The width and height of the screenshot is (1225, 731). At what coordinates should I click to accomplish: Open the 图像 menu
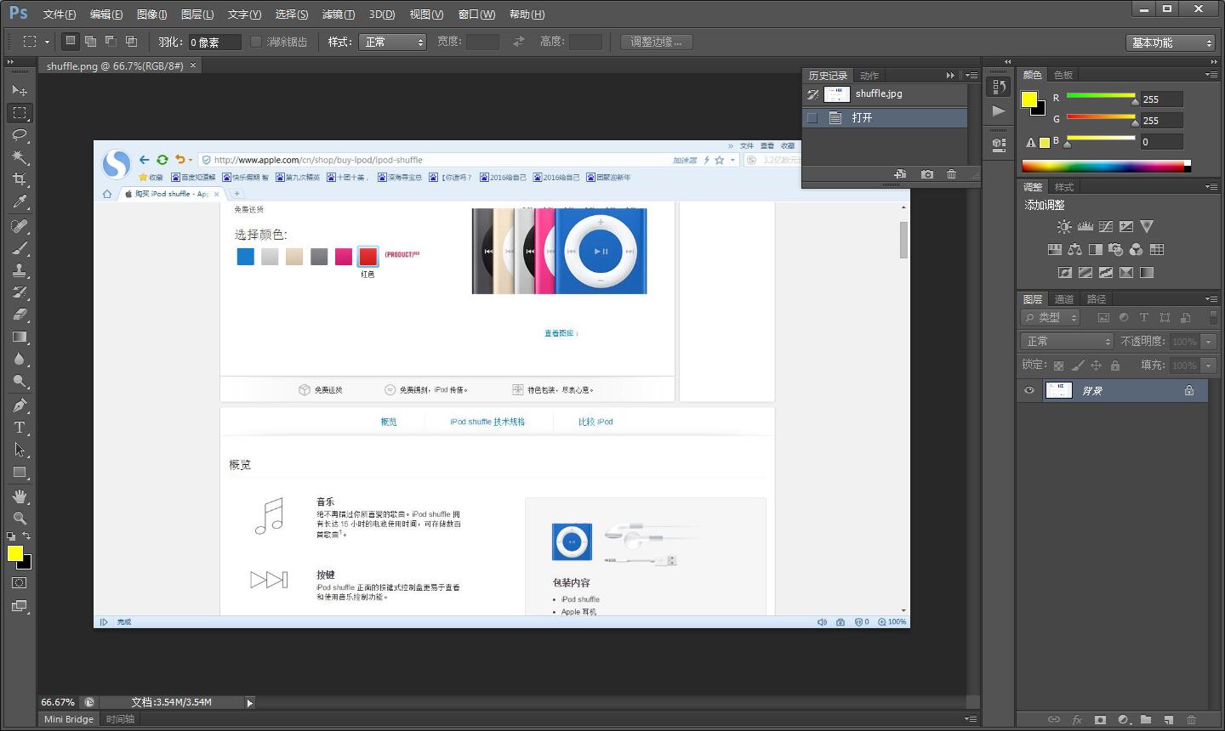click(x=152, y=14)
